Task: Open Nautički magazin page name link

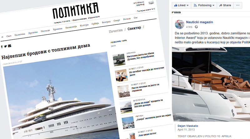Action: (199, 22)
